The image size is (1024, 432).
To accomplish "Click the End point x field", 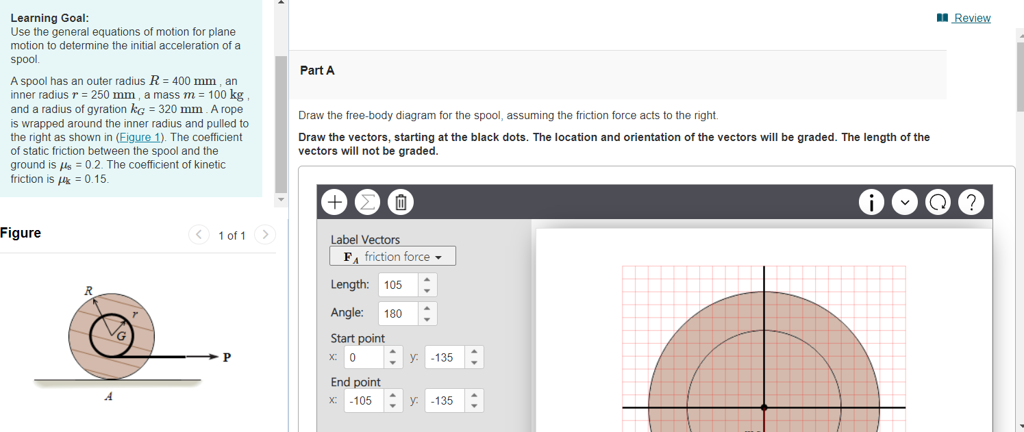I will [364, 401].
